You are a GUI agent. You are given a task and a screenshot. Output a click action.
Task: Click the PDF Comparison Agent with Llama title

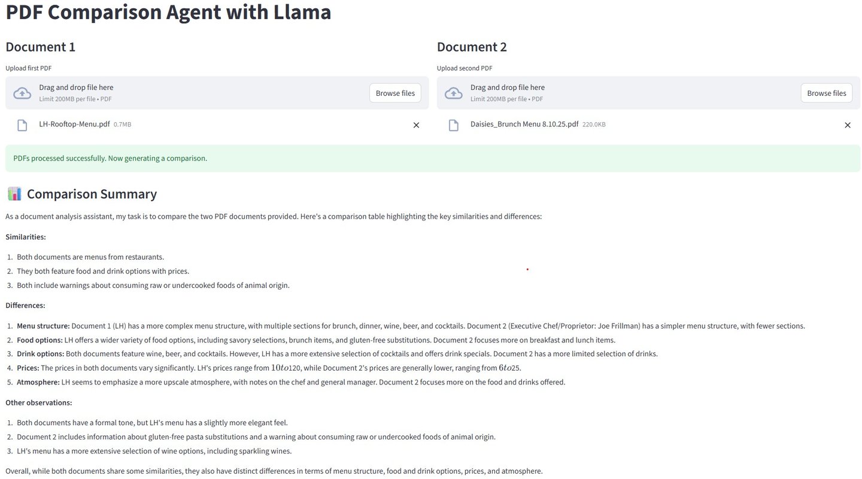pos(168,12)
